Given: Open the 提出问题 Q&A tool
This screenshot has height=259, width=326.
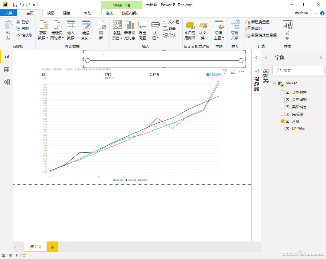Looking at the screenshot, I should (x=142, y=30).
